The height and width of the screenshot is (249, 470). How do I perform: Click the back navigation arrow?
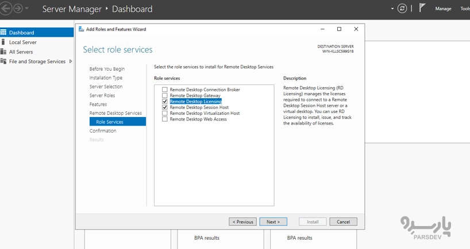[x=7, y=9]
